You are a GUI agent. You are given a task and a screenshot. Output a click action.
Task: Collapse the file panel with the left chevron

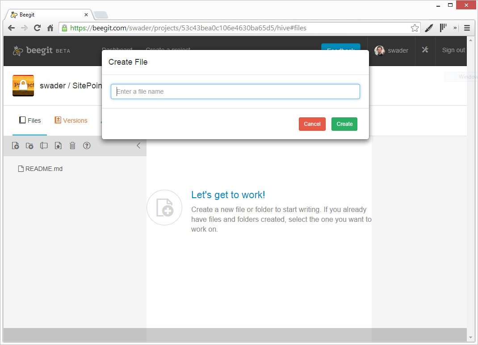click(138, 145)
